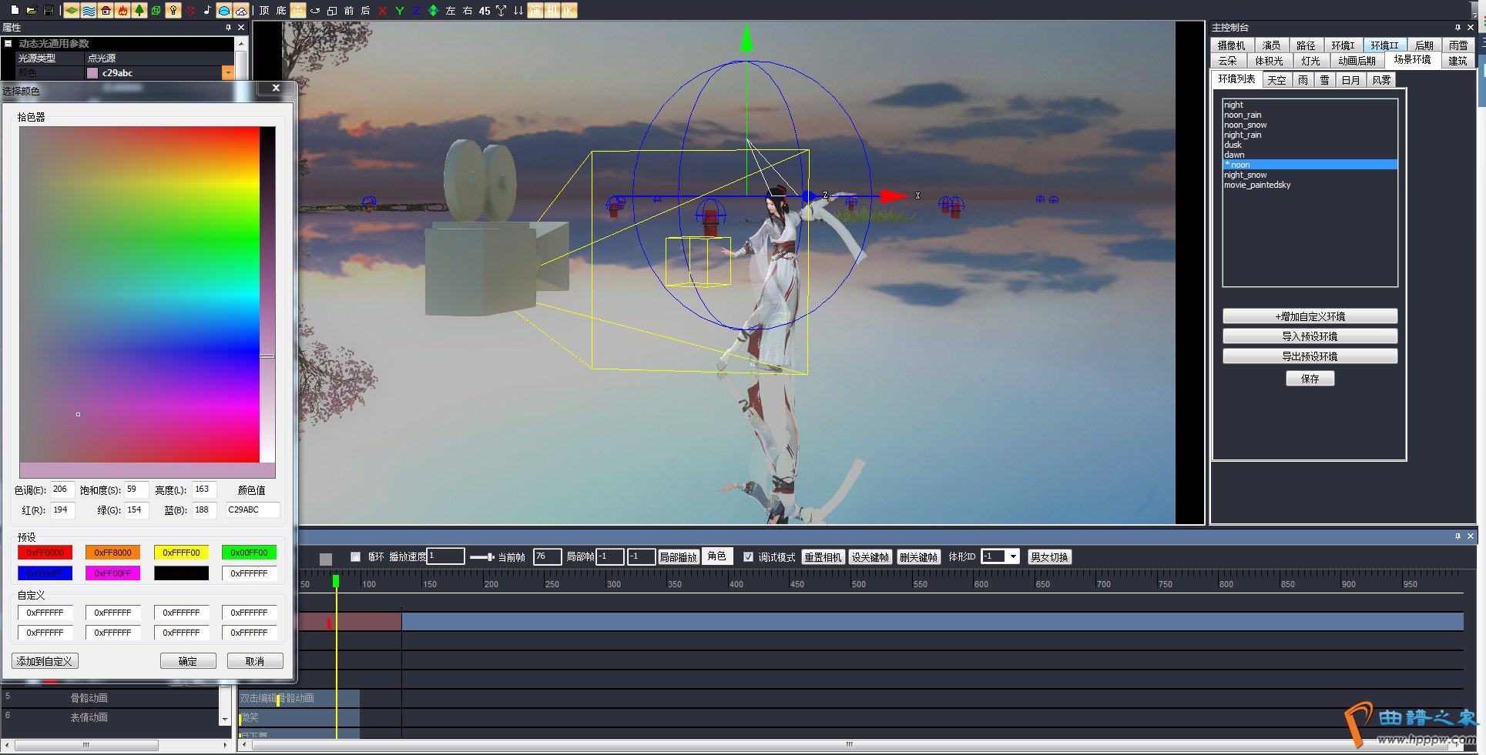Click the save floppy disk icon
This screenshot has height=755, width=1486.
[x=49, y=11]
